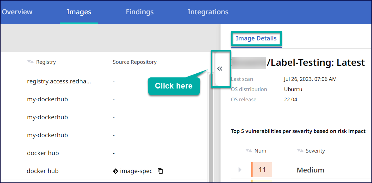Viewport: 372px width, 183px height.
Task: Click the git icon beside image-spec
Action: 115,171
